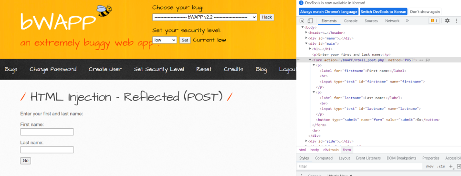Viewport: 461px width, 176px height.
Task: Open the Properties pane tab
Action: pyautogui.click(x=431, y=158)
